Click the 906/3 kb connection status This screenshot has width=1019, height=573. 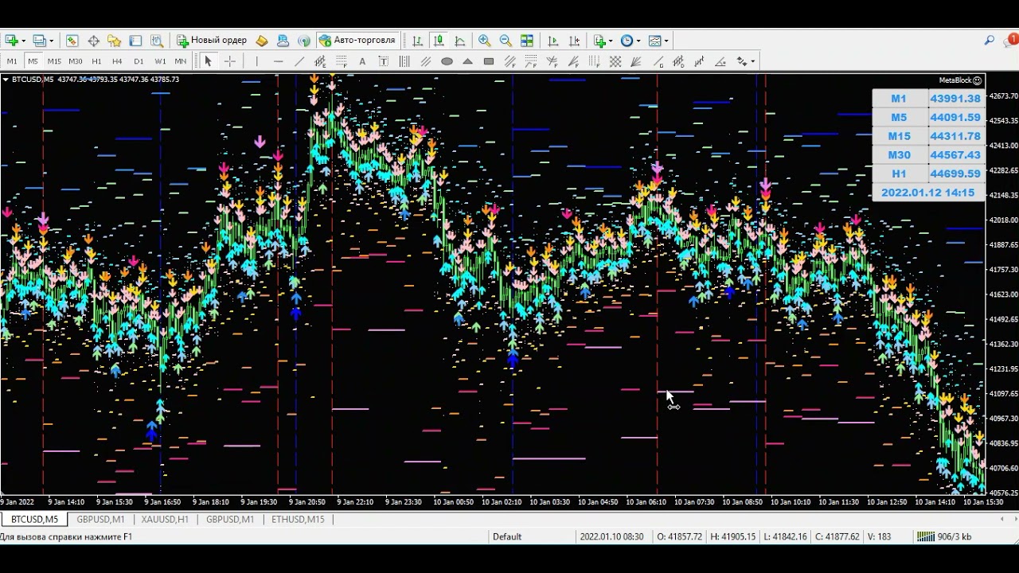pos(944,536)
